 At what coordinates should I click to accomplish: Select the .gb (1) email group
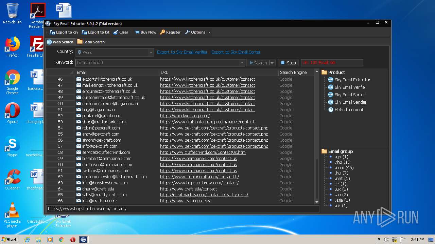point(342,157)
